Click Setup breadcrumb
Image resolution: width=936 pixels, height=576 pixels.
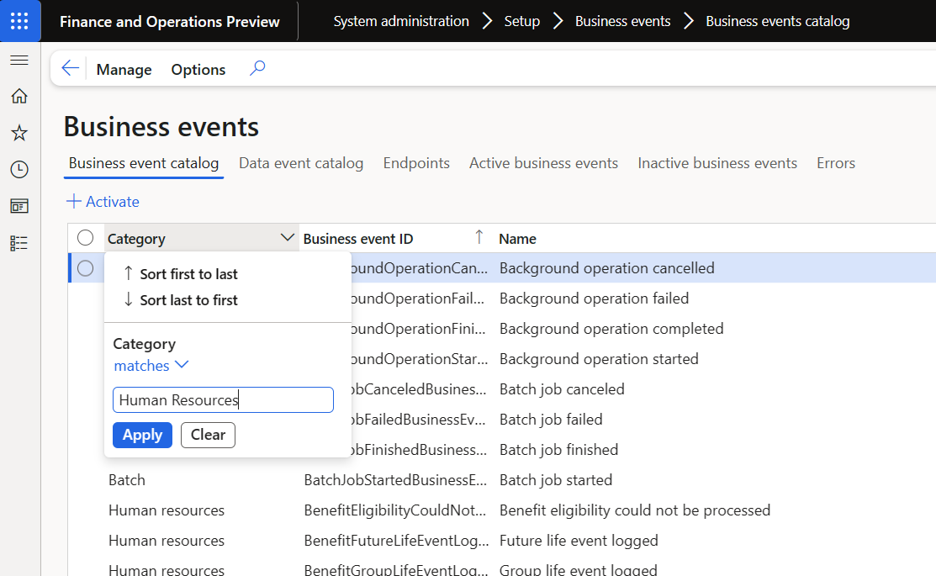coord(521,21)
